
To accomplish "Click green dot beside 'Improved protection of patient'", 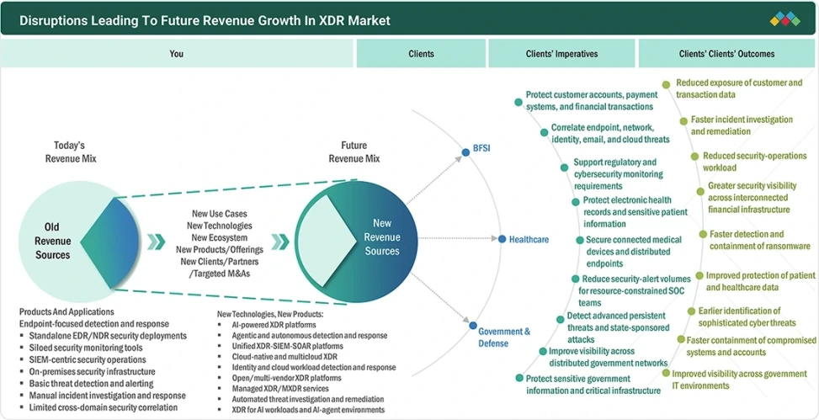I will tap(699, 276).
